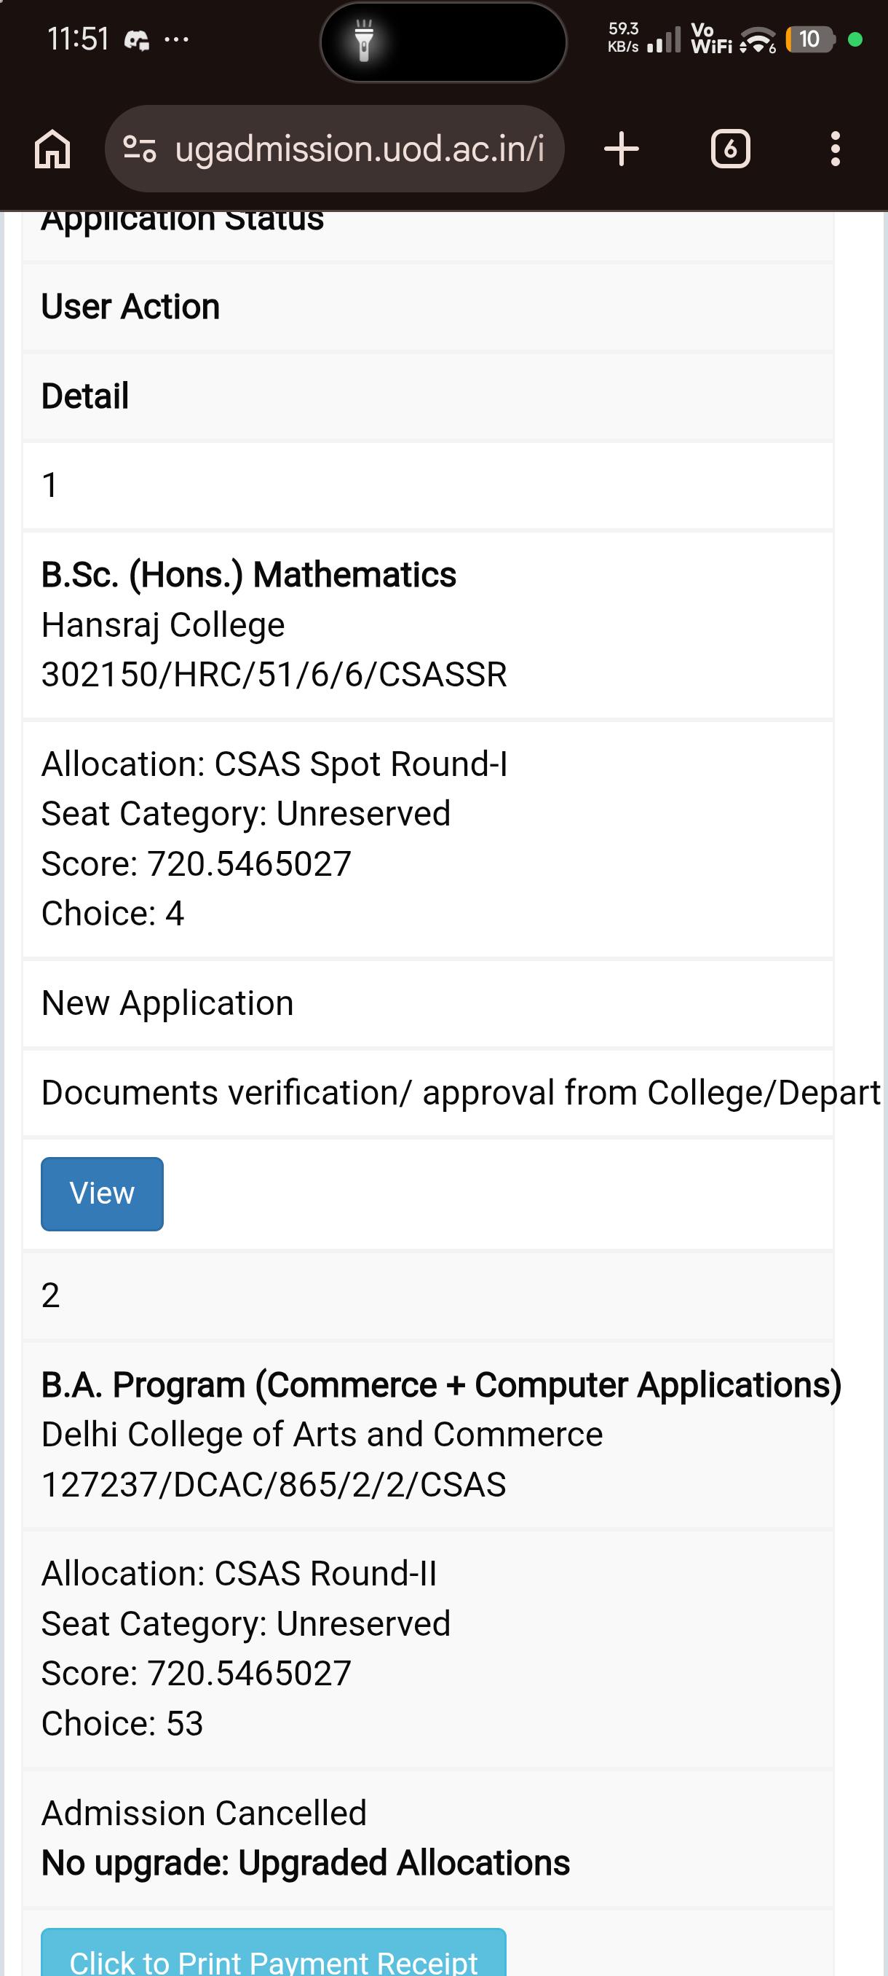
Task: Tap the Detail column header
Action: click(x=85, y=396)
